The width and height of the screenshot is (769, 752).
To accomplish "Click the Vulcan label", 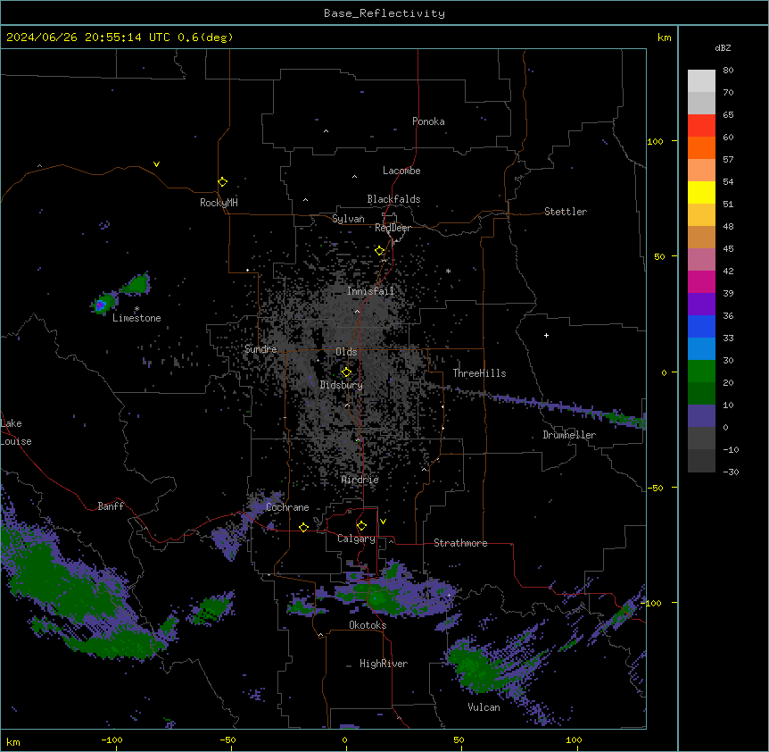I will point(484,707).
